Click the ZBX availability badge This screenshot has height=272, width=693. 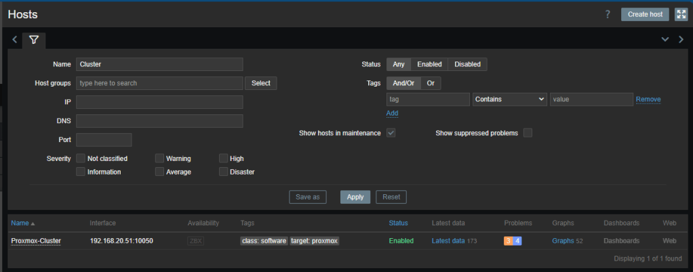[195, 240]
